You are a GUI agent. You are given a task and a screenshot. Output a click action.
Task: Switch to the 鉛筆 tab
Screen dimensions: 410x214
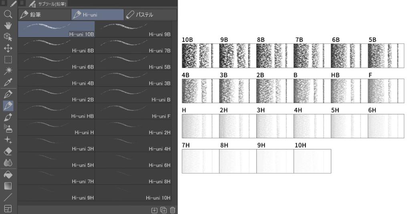tap(44, 15)
